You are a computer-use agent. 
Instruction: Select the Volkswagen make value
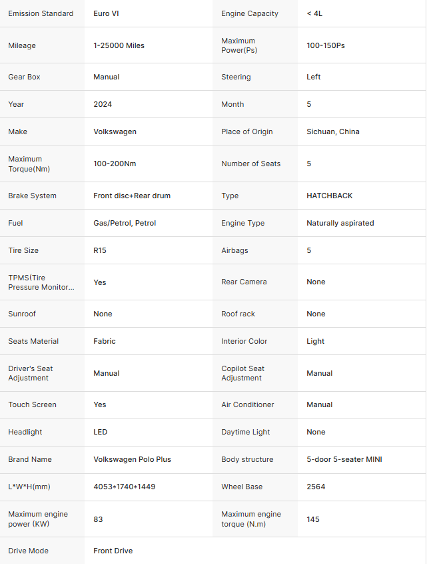pyautogui.click(x=115, y=131)
